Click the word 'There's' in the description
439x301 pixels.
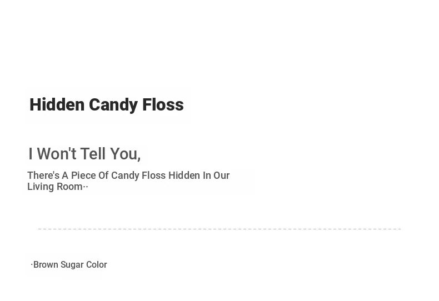pos(43,175)
